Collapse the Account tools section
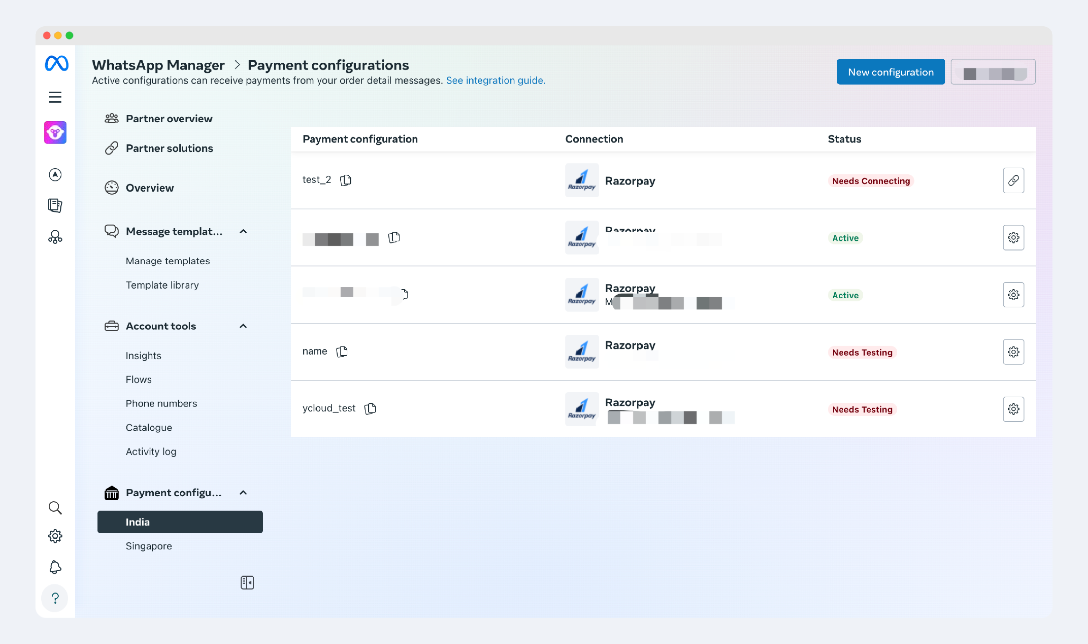This screenshot has width=1088, height=644. pyautogui.click(x=243, y=326)
